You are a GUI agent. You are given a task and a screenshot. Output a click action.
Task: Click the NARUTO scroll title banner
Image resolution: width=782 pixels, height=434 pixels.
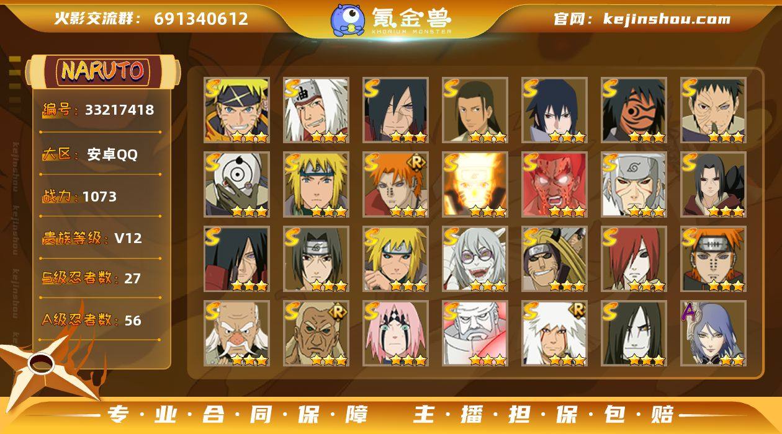102,71
